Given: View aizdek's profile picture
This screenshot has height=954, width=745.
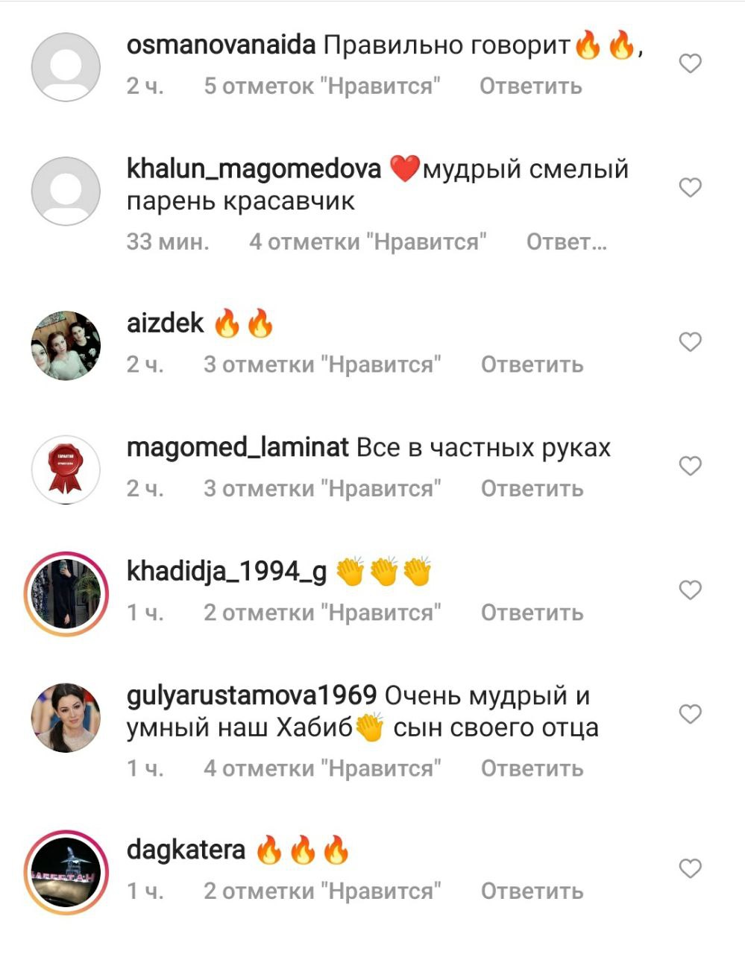Looking at the screenshot, I should coord(66,346).
